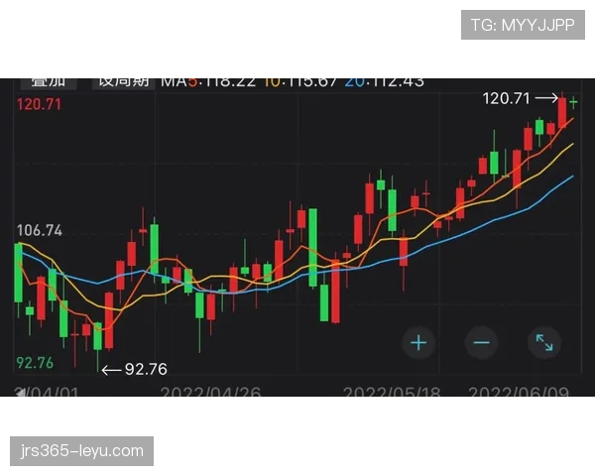Click the jrs365-leyu.com link
The image size is (595, 476).
point(83,451)
